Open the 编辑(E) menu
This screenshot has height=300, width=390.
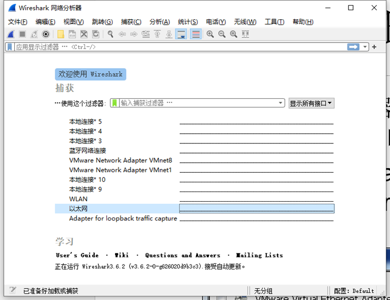[45, 22]
